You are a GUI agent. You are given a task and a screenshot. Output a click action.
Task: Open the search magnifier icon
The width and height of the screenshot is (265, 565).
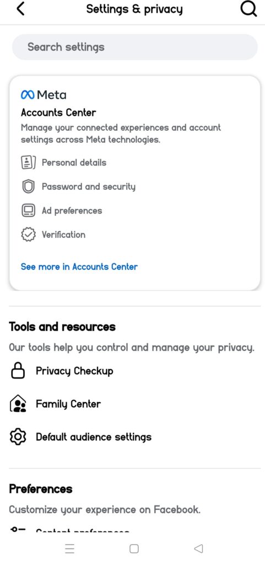coord(248,9)
